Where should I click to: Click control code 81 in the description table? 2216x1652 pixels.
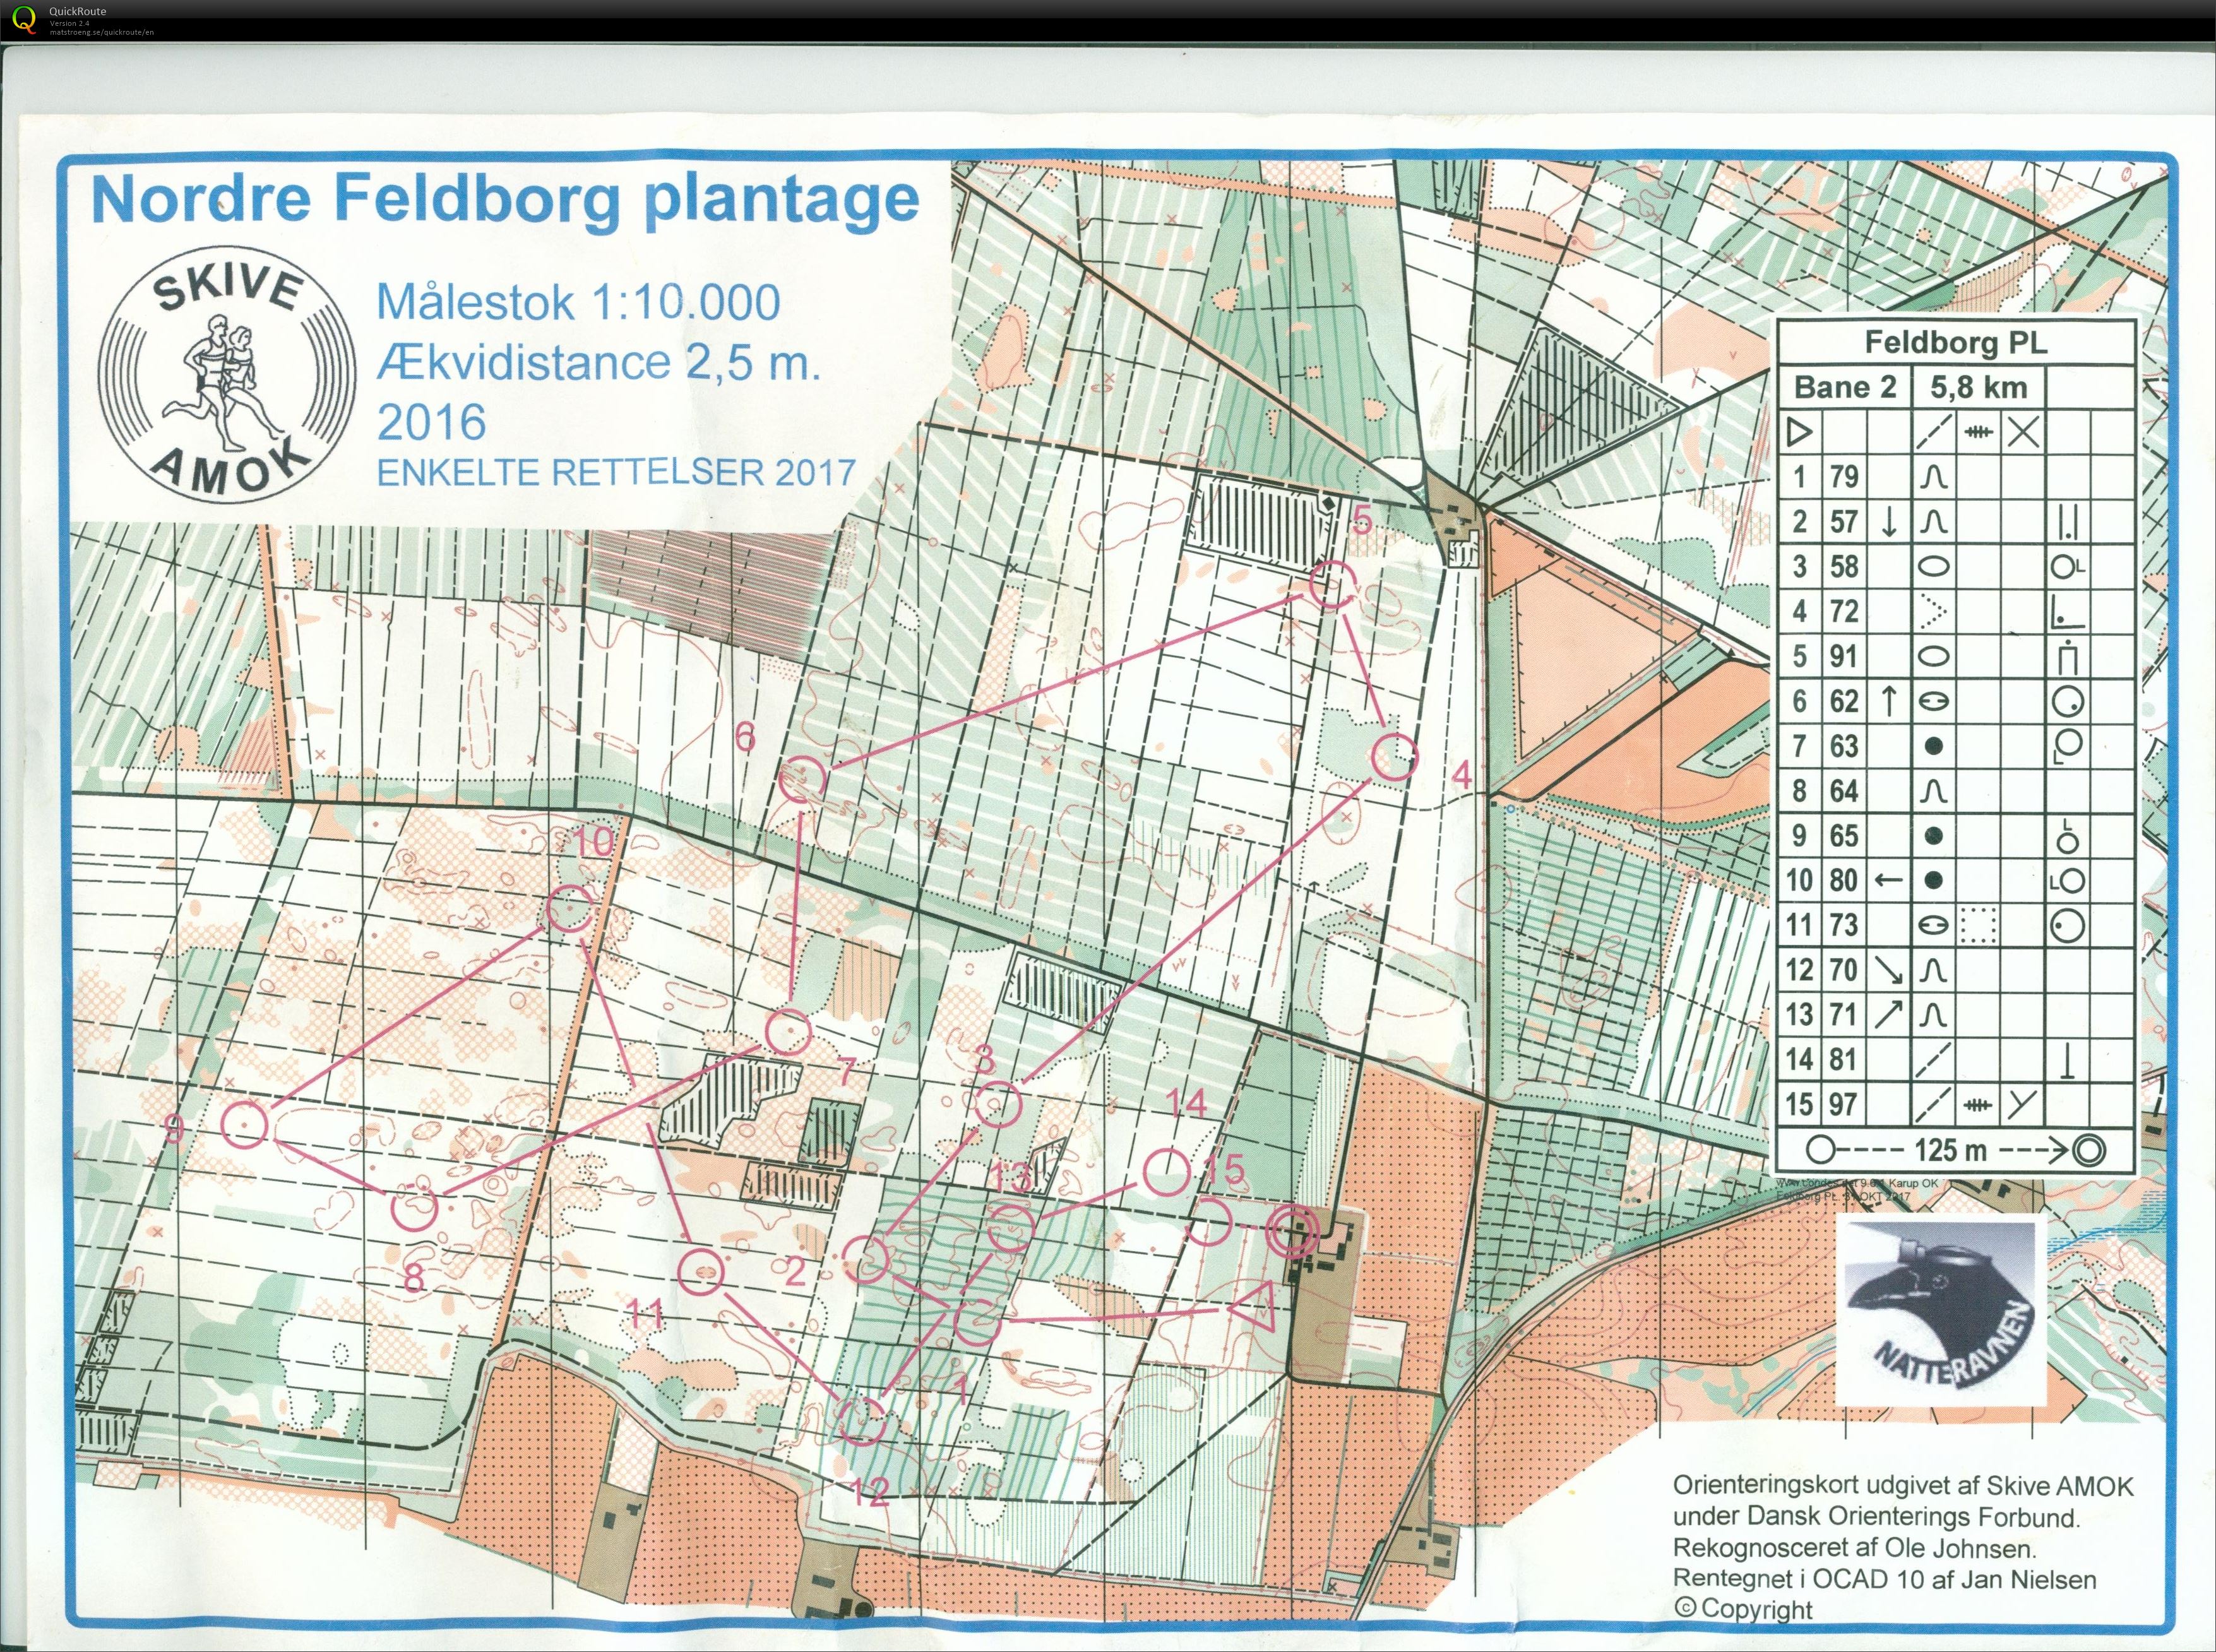pos(1844,1059)
